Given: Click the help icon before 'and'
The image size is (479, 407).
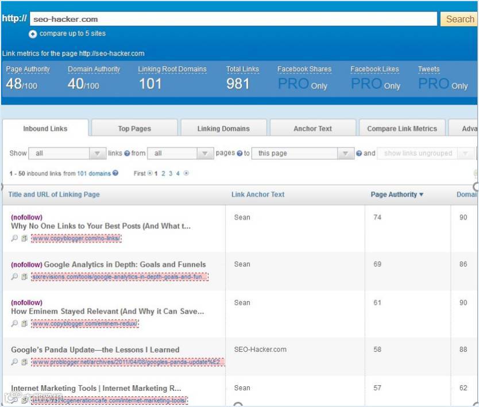Looking at the screenshot, I should click(x=359, y=153).
